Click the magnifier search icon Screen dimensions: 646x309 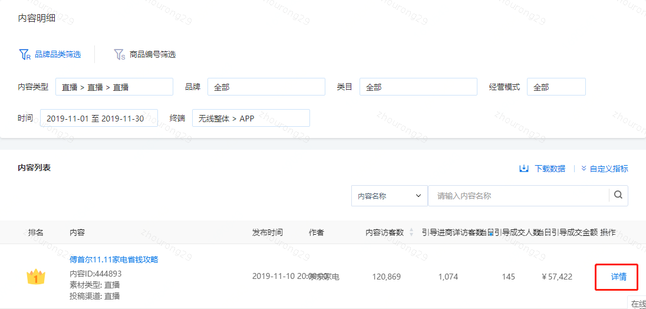[618, 195]
